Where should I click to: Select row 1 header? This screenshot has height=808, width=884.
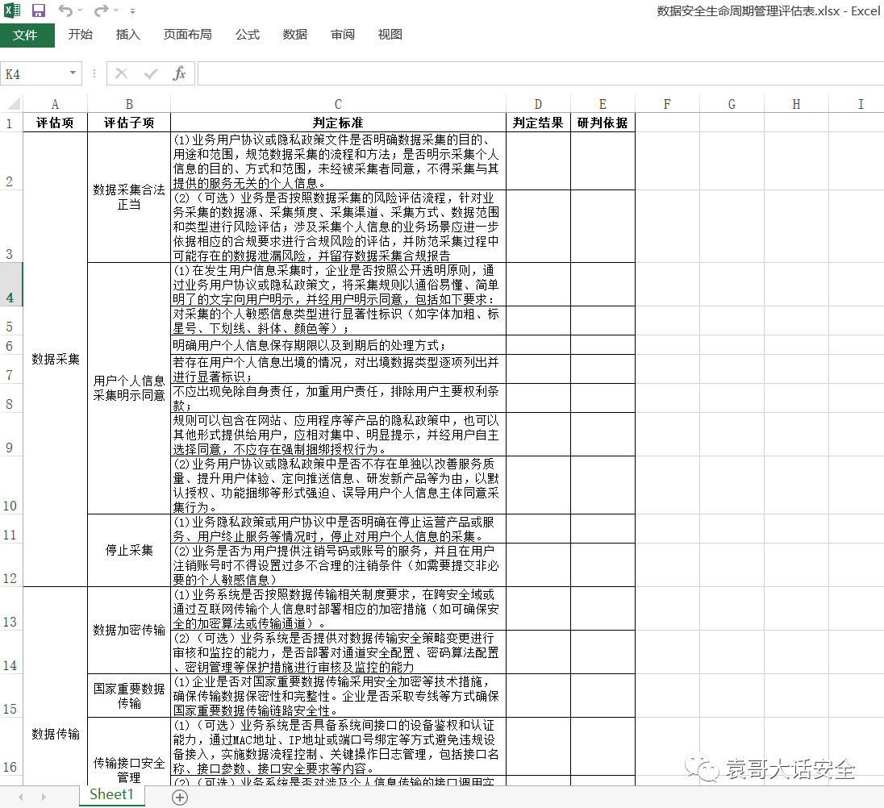pos(10,123)
